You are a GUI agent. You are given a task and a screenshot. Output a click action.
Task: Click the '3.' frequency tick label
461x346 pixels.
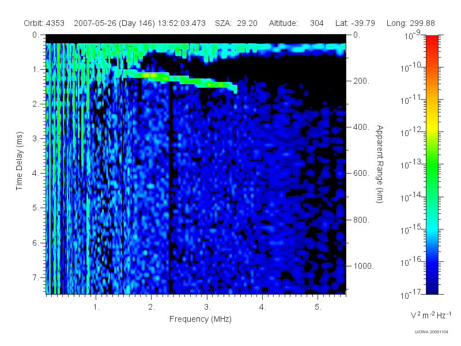(207, 307)
